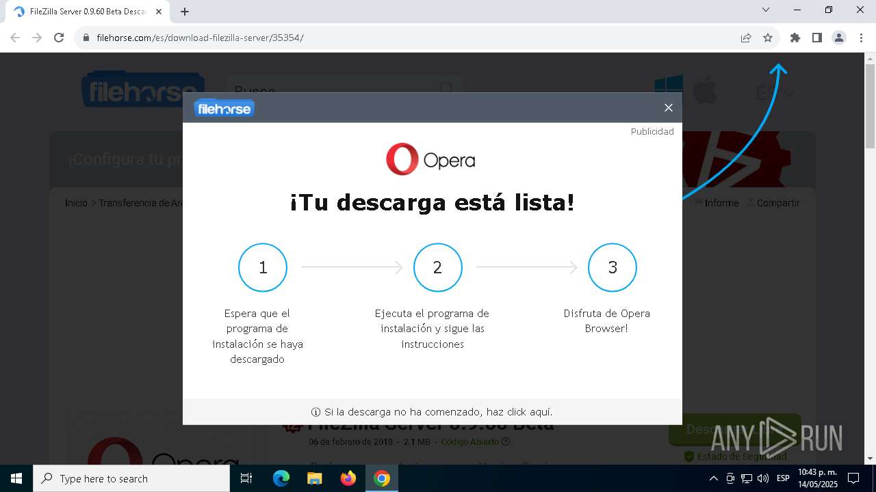Click 'haz click aquí' download restart link
This screenshot has height=492, width=876.
(519, 412)
